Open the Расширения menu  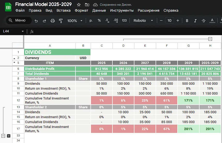pos(149,11)
